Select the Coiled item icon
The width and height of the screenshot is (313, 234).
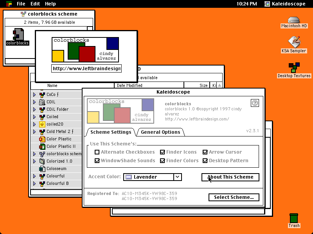42,117
